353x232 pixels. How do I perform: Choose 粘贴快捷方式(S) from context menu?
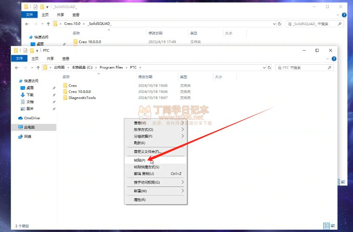tap(156, 167)
